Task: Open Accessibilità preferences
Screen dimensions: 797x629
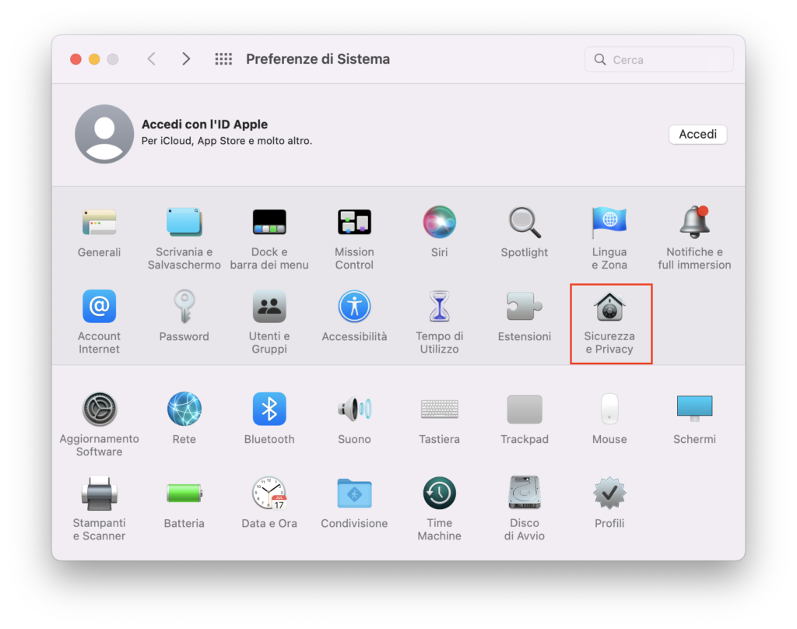Action: pyautogui.click(x=354, y=307)
